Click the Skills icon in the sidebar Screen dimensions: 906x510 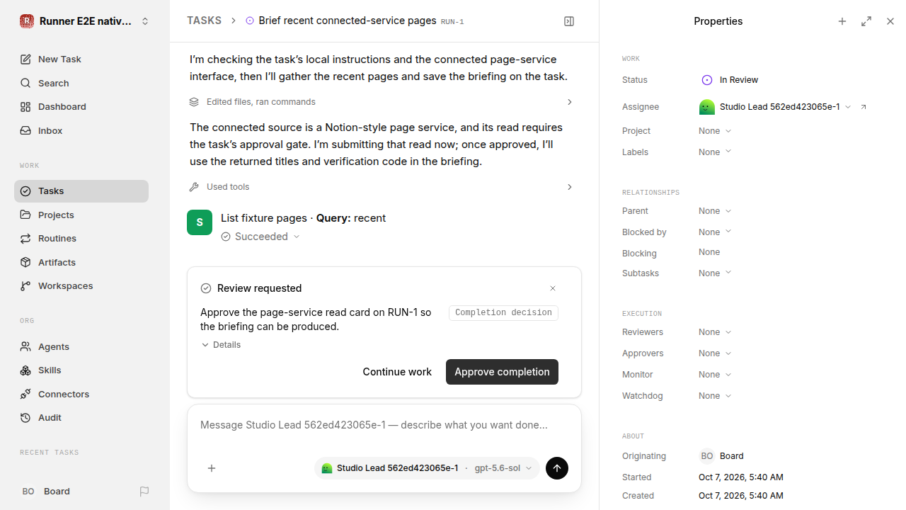pos(25,370)
